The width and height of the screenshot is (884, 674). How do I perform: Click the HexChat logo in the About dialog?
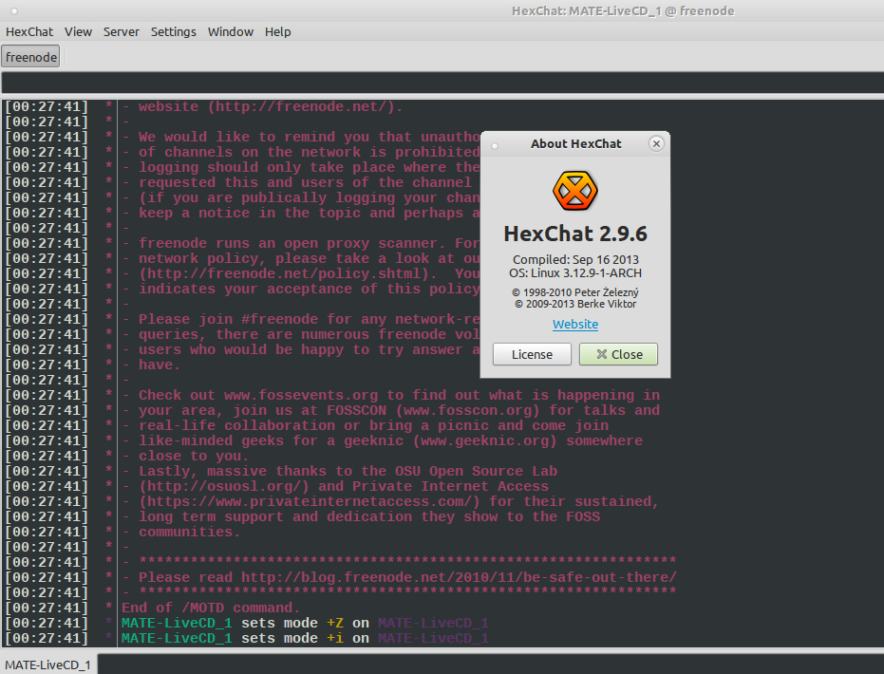click(575, 191)
